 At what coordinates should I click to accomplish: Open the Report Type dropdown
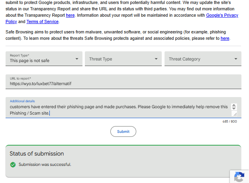[44, 59]
